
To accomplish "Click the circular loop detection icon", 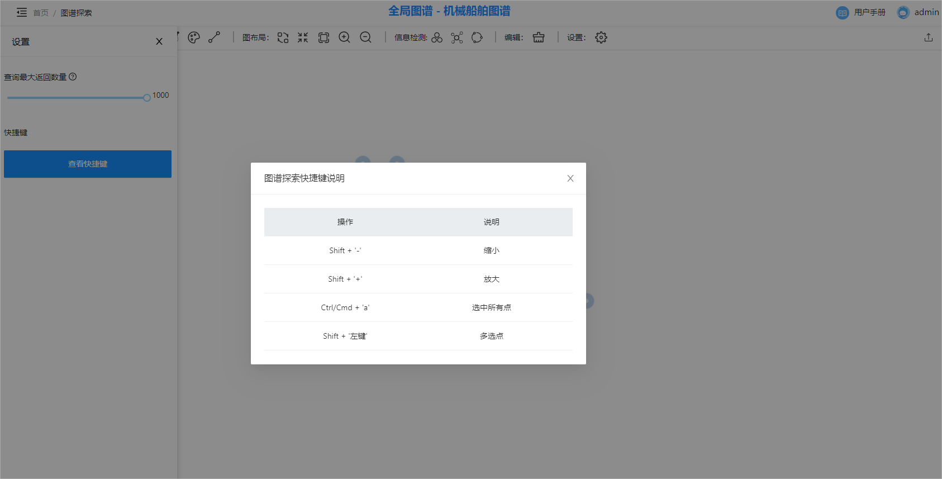I will click(x=477, y=37).
